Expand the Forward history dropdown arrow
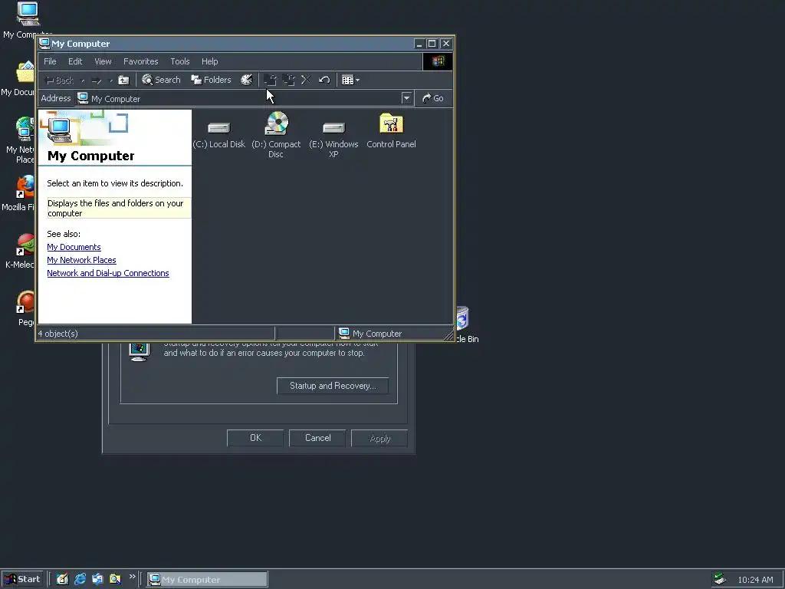785x589 pixels. pos(110,80)
